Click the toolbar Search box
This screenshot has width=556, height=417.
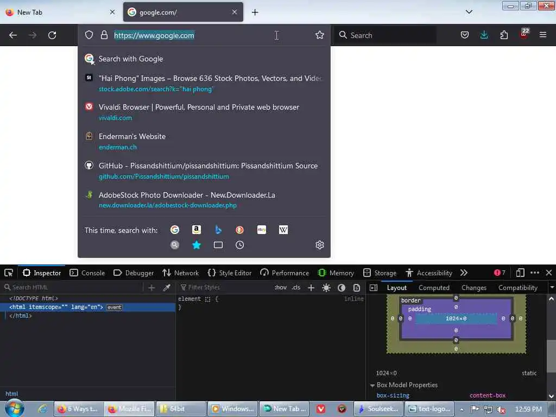386,35
